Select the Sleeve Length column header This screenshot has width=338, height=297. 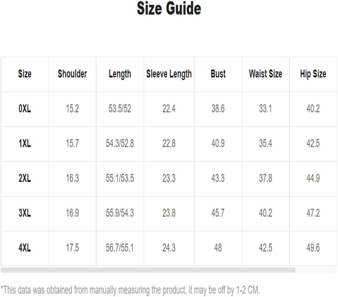click(x=169, y=74)
